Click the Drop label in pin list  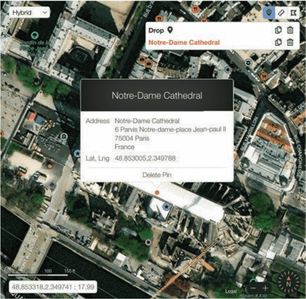[x=156, y=30]
